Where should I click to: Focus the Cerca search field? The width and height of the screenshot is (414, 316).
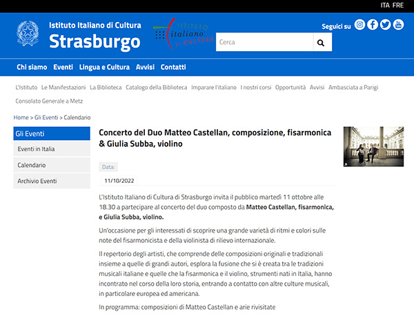click(x=264, y=42)
